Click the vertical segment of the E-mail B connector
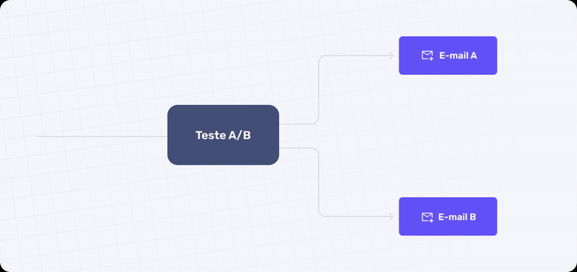The width and height of the screenshot is (577, 272). pos(318,183)
